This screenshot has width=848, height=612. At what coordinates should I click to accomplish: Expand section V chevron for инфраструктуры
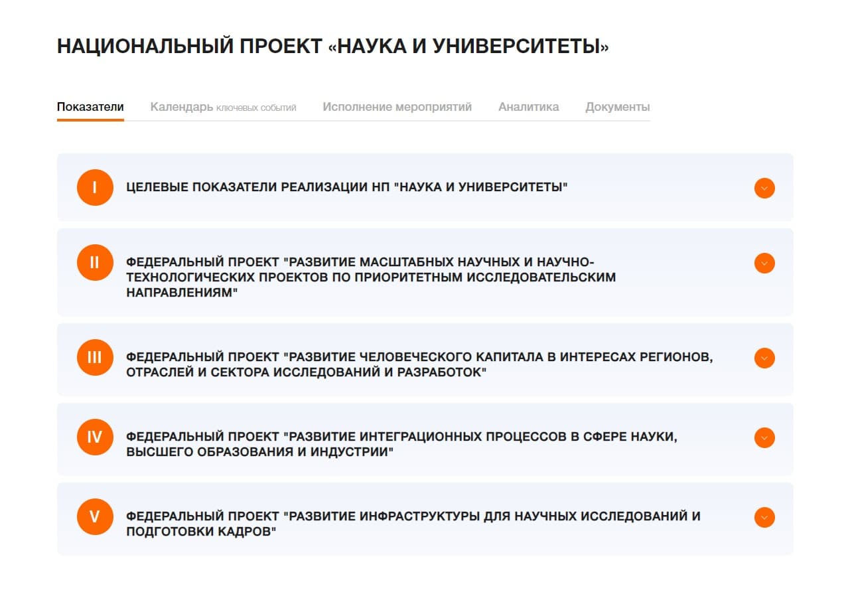(x=764, y=517)
